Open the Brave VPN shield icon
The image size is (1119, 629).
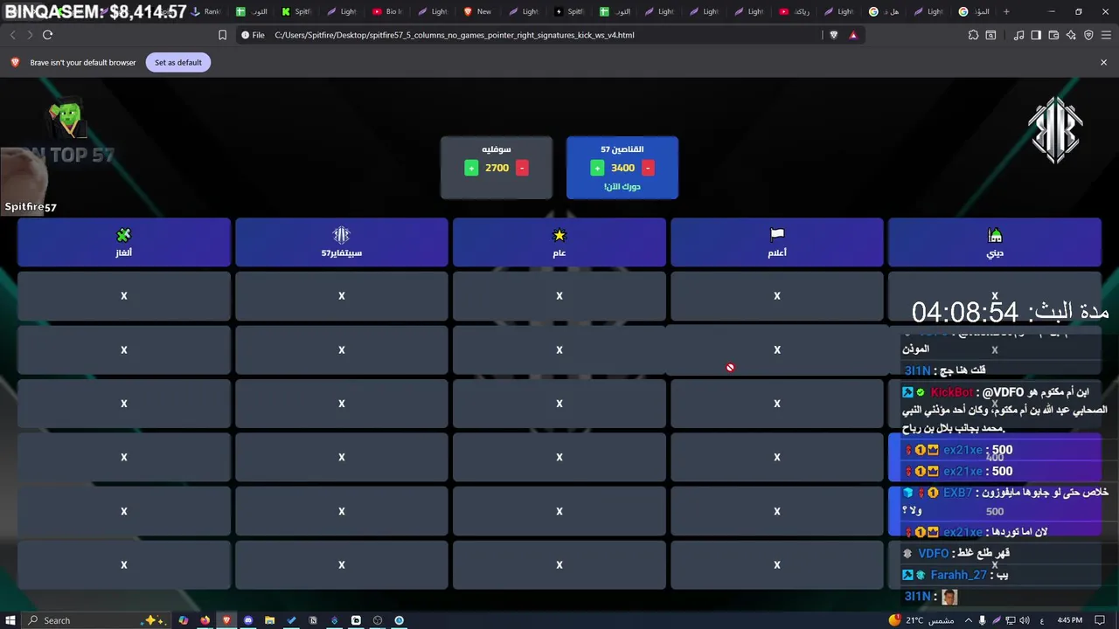click(x=1088, y=35)
